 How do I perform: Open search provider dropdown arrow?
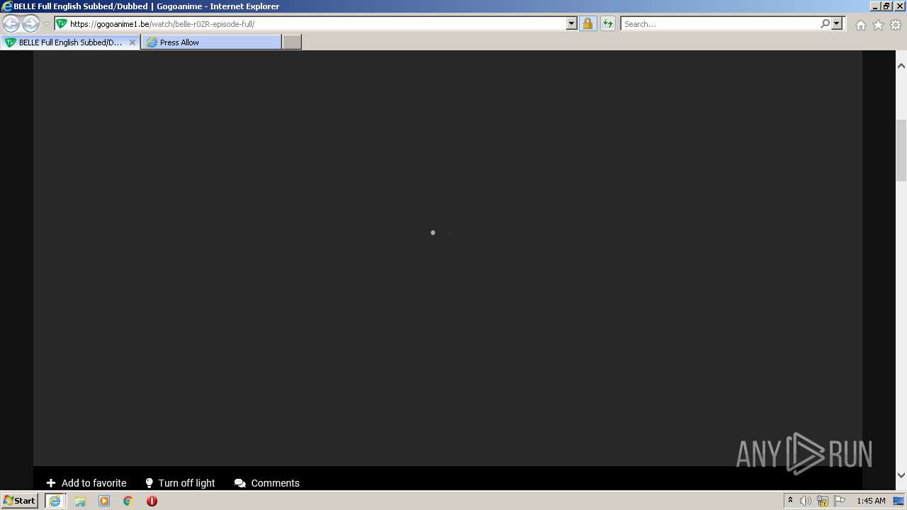pos(837,23)
